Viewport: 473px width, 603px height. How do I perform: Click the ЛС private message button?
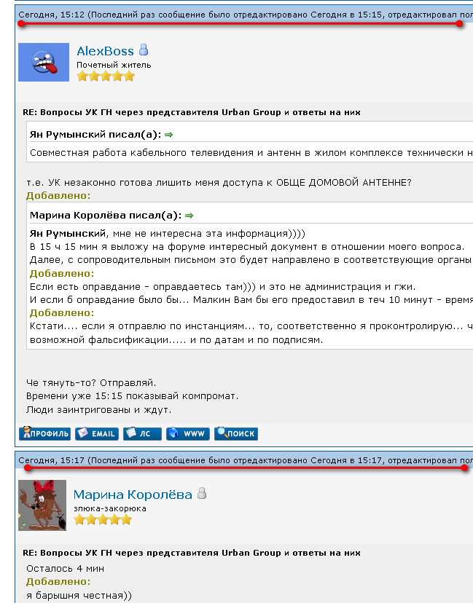pyautogui.click(x=142, y=434)
